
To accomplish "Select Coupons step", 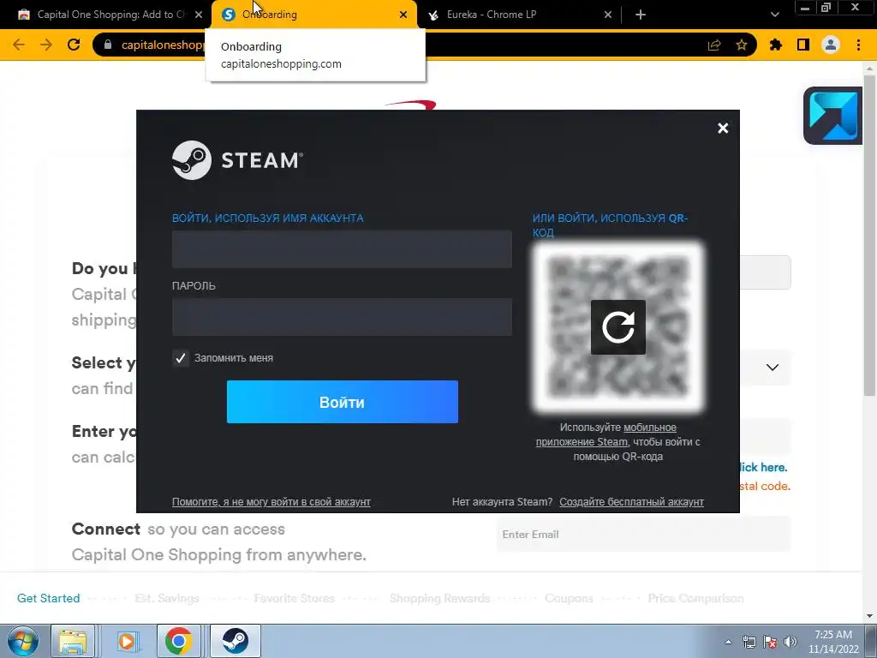I will coord(569,598).
